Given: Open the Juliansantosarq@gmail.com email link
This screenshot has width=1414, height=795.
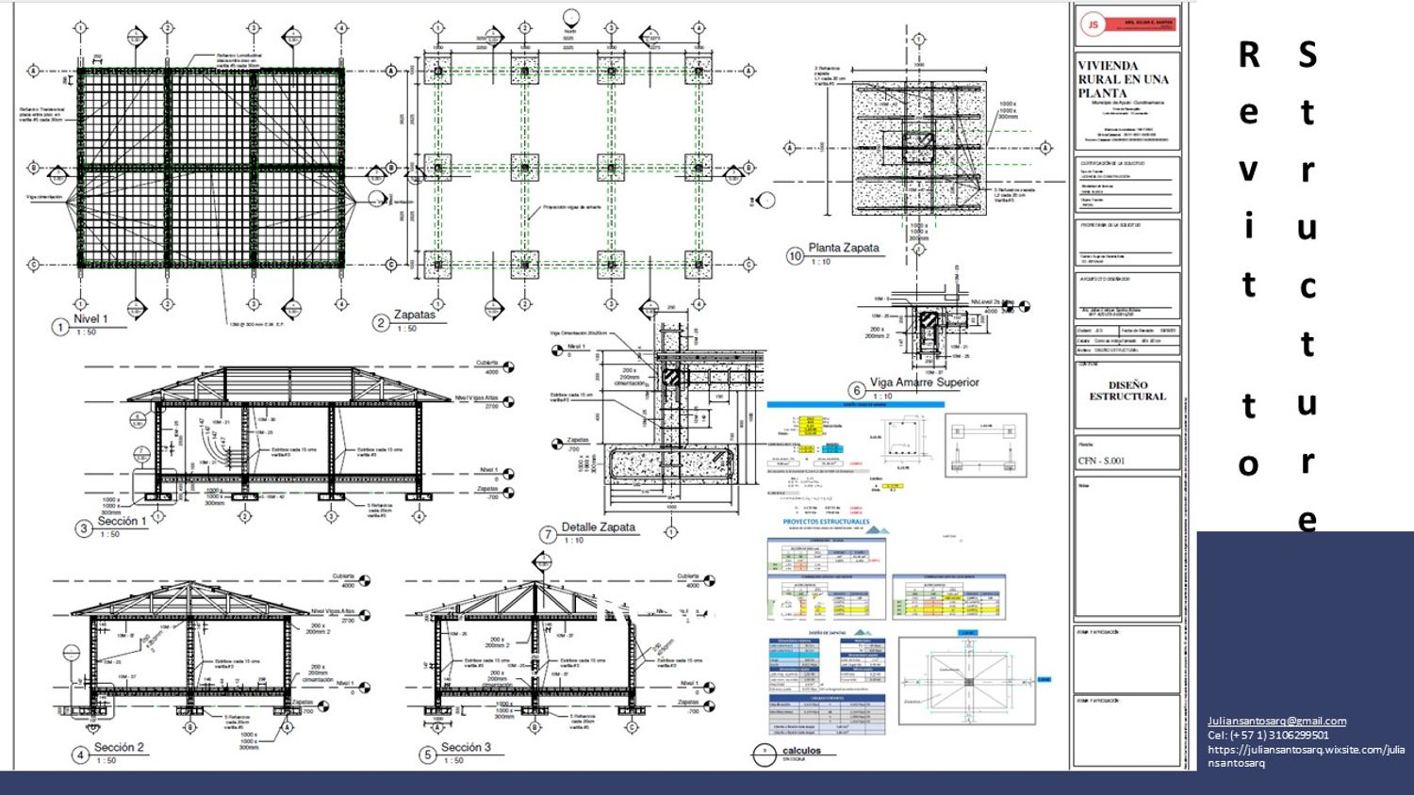Looking at the screenshot, I should point(1276,721).
